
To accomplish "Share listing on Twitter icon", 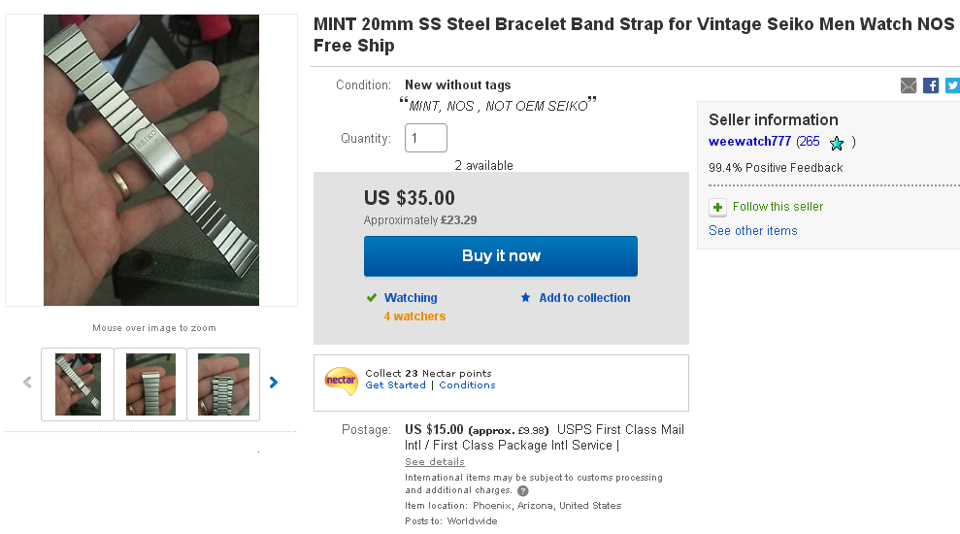I will point(952,85).
